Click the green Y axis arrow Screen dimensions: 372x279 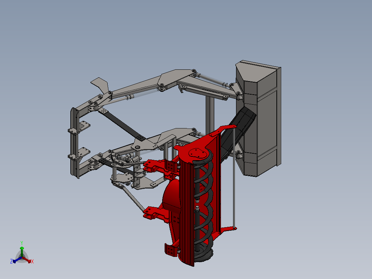coord(22,248)
